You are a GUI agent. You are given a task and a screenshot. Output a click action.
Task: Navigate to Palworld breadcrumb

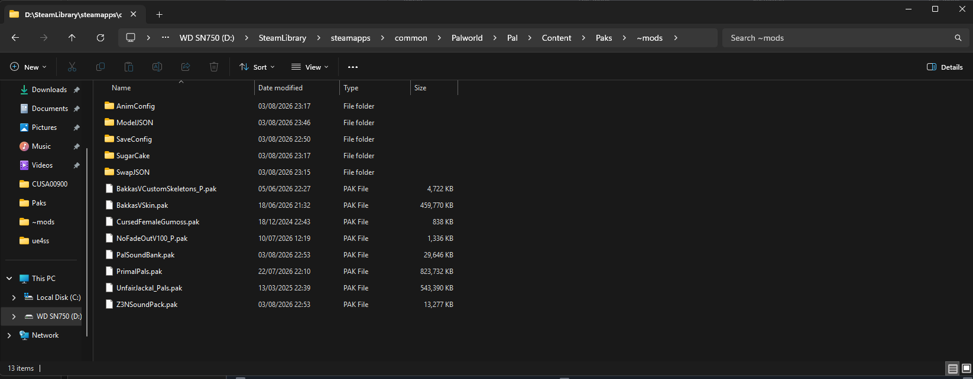(x=467, y=38)
